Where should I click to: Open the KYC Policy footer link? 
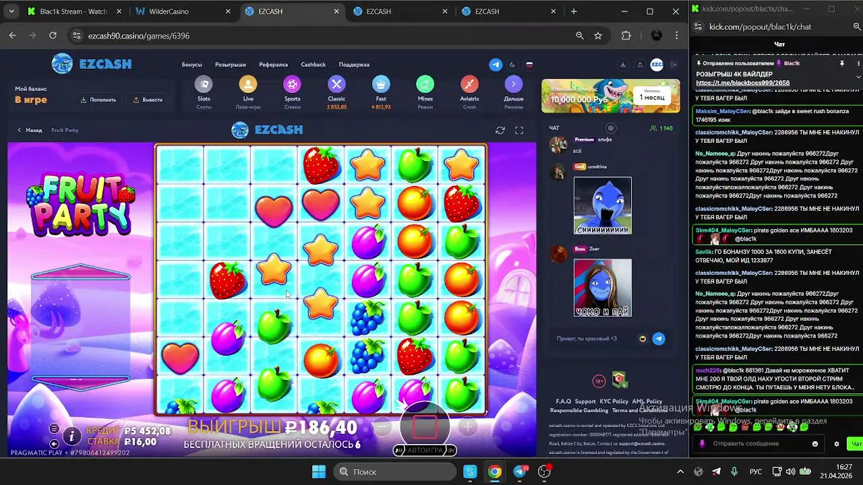tap(614, 401)
